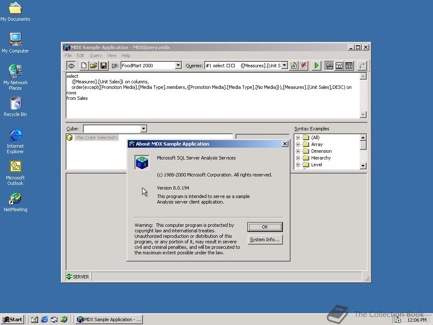This screenshot has width=433, height=325.
Task: Click the yellow cube icon next to No Cube Selected
Action: pos(70,138)
